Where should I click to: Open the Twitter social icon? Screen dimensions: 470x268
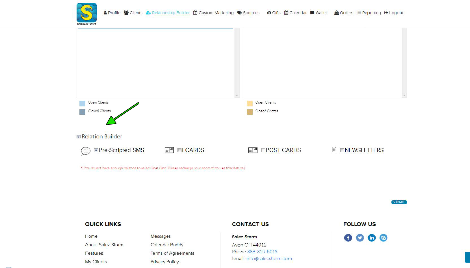coord(360,238)
